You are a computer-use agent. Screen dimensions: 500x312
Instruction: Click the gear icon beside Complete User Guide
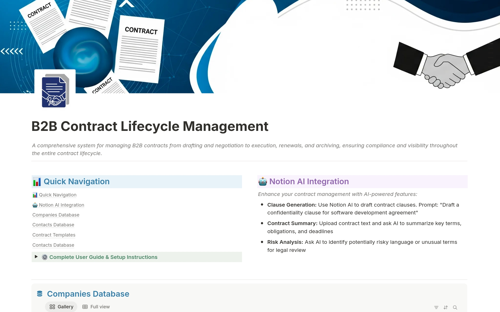coord(45,257)
